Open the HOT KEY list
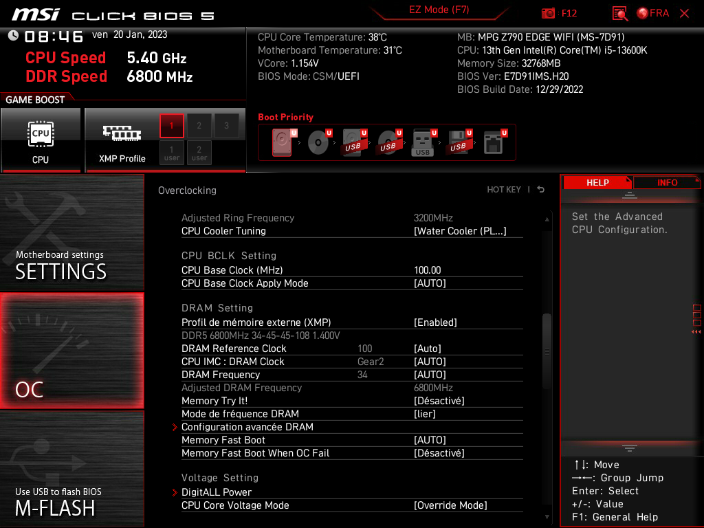 pos(504,190)
